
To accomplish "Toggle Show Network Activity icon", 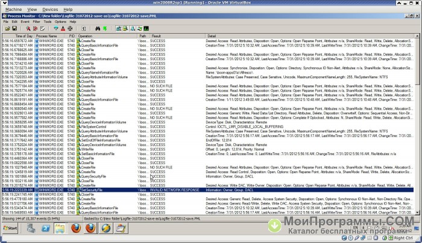I will 133,28.
